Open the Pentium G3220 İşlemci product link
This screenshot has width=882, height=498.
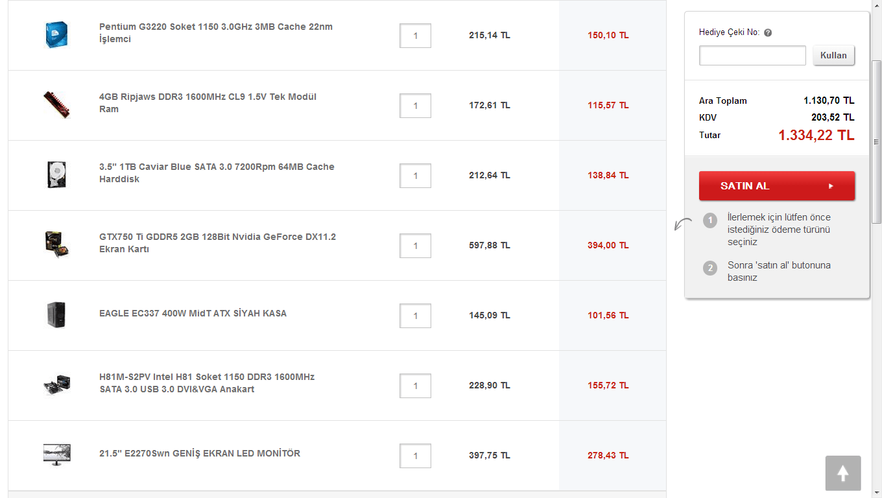(x=215, y=33)
